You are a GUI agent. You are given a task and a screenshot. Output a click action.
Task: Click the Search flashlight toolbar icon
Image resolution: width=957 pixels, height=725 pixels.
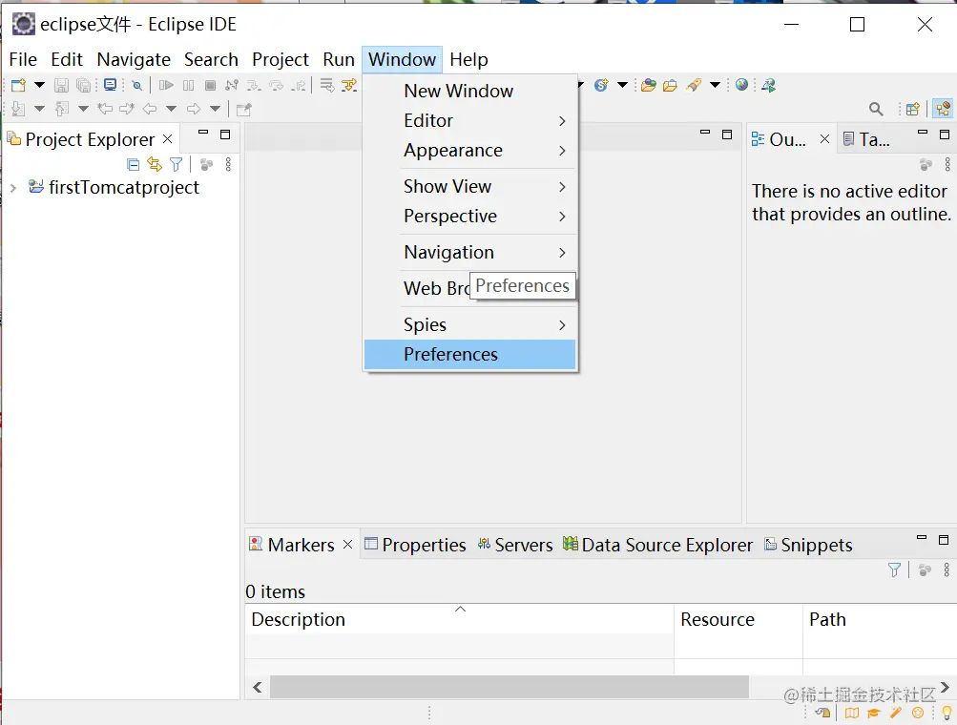(x=694, y=86)
